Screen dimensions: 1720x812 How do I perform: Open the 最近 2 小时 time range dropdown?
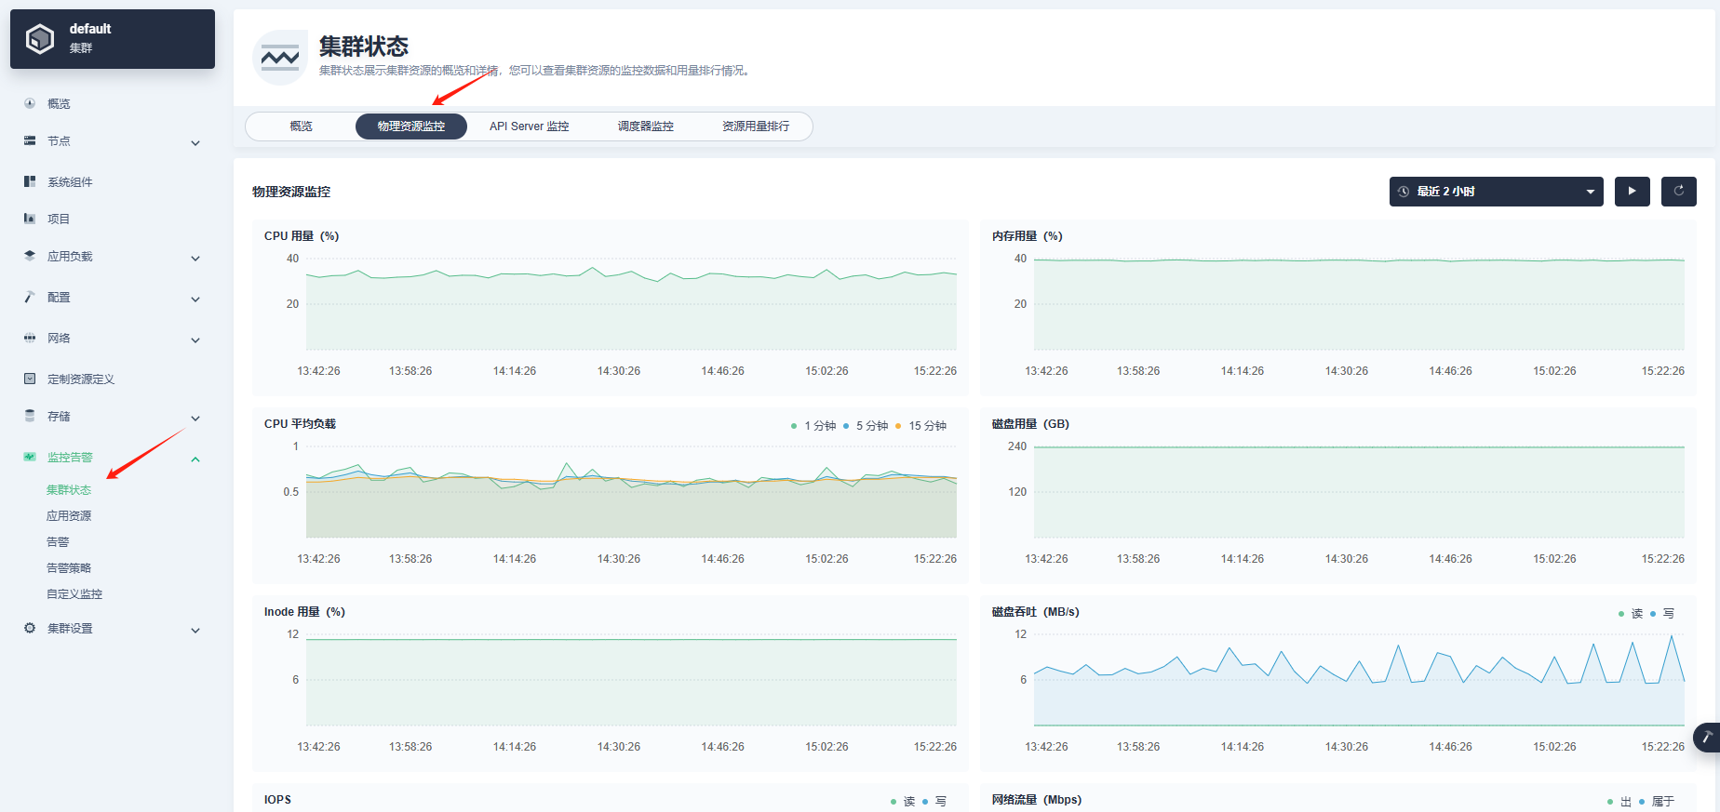pyautogui.click(x=1497, y=192)
